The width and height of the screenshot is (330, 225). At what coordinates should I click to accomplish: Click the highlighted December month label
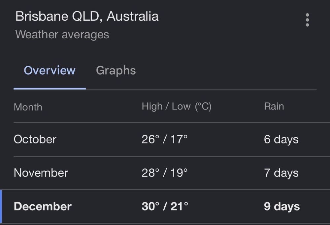pos(42,207)
